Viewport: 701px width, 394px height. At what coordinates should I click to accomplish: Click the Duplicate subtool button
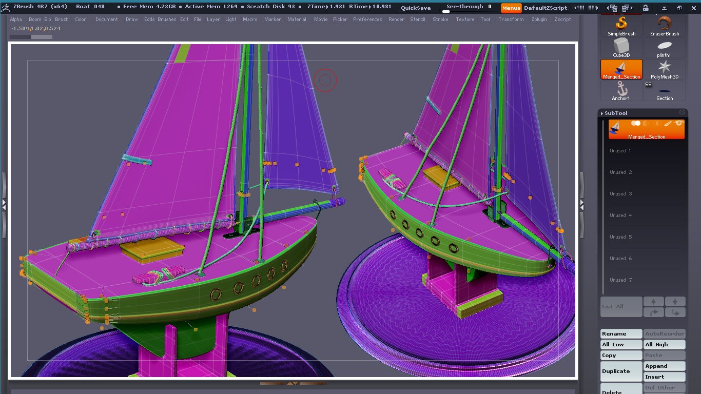coord(621,371)
